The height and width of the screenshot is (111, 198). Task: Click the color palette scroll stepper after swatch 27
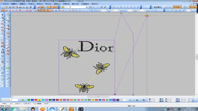click(x=127, y=100)
